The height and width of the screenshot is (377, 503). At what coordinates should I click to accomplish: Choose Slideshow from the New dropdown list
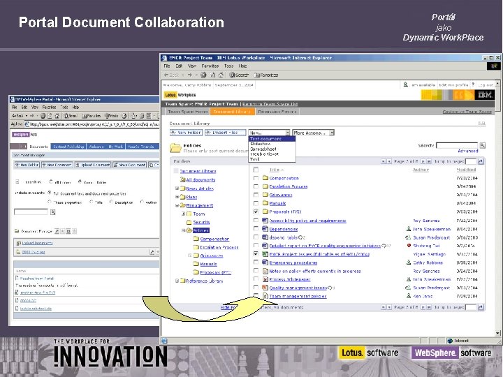(272, 144)
